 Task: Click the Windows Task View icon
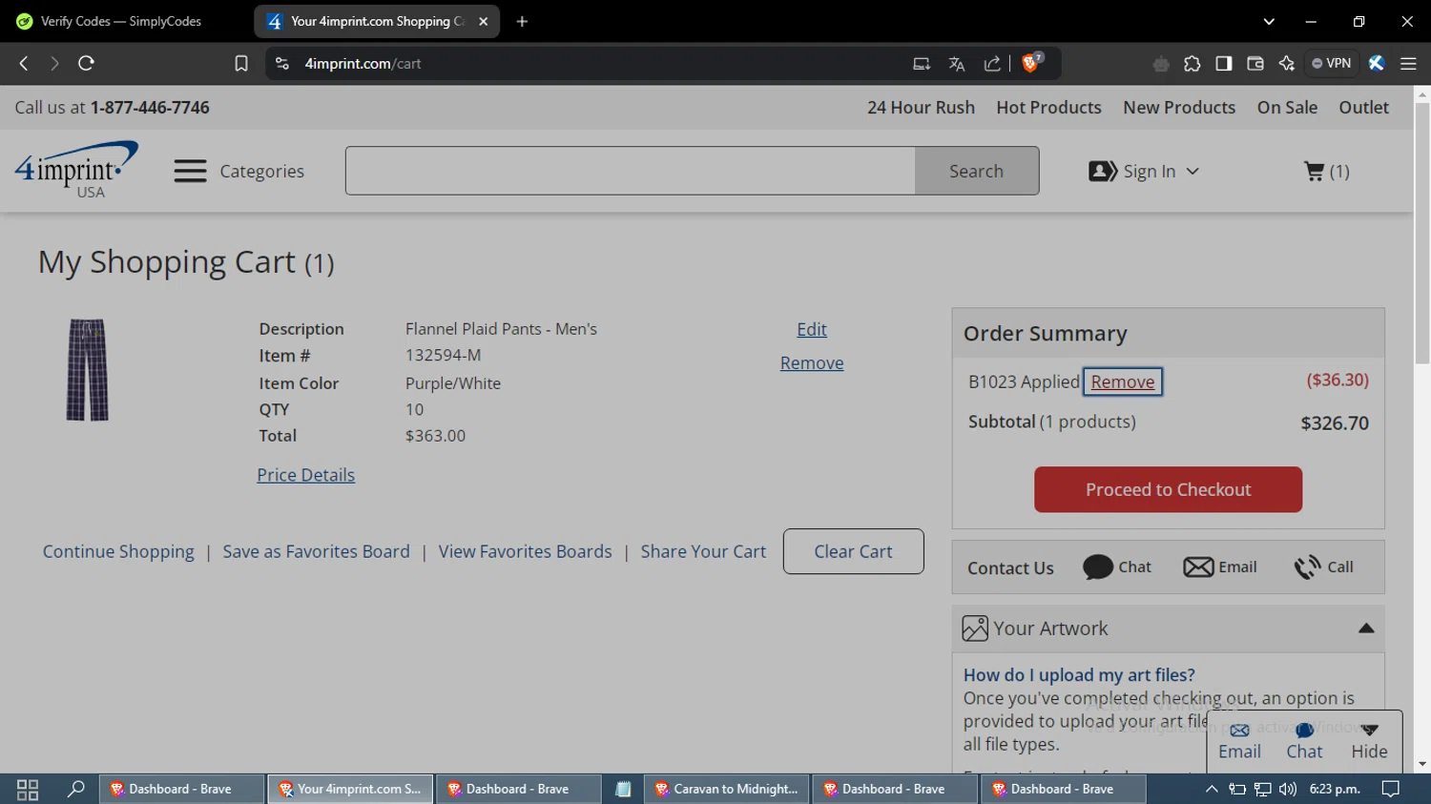(x=28, y=790)
